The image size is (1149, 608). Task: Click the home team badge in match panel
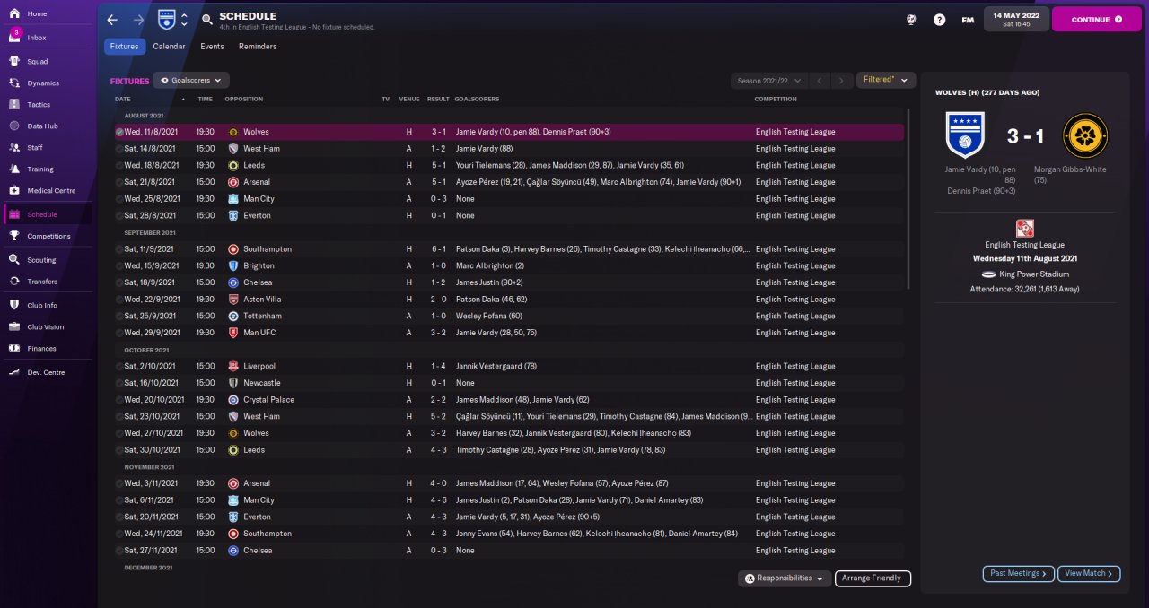(x=966, y=135)
